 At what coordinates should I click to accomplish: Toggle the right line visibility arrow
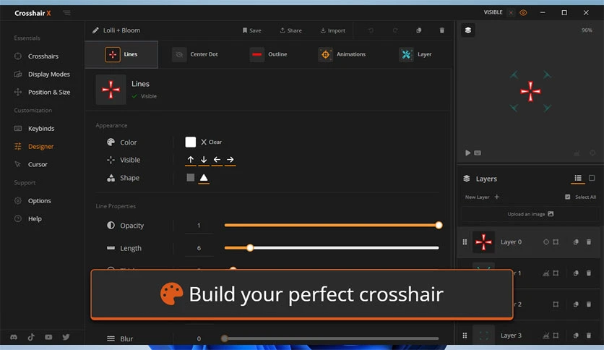coord(230,160)
